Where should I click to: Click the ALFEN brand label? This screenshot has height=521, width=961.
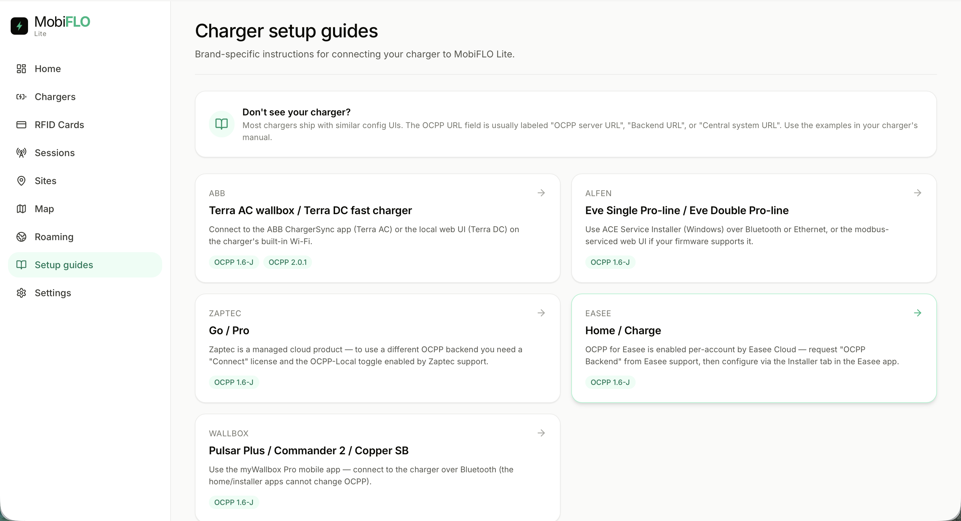click(598, 193)
